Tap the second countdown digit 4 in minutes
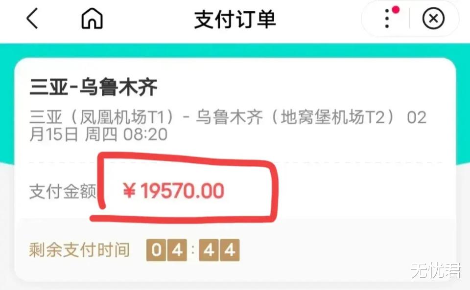This screenshot has width=470, height=290. [177, 250]
